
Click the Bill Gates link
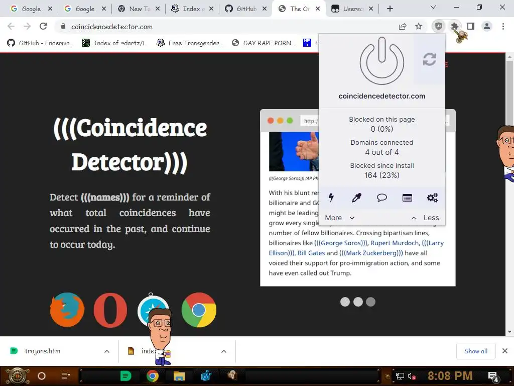click(311, 253)
